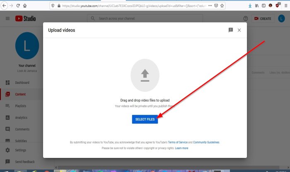Follow the Learn more link
290x172 pixels.
[181, 148]
